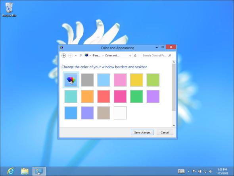The height and width of the screenshot is (176, 234).
Task: Choose the red color swatch
Action: [104, 97]
